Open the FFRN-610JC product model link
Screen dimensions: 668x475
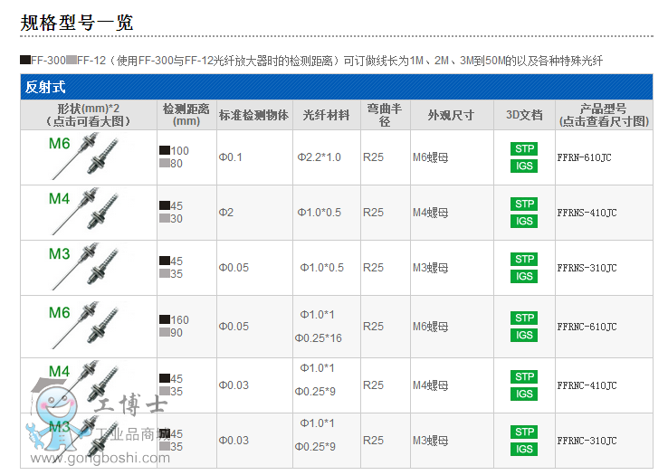pyautogui.click(x=587, y=157)
